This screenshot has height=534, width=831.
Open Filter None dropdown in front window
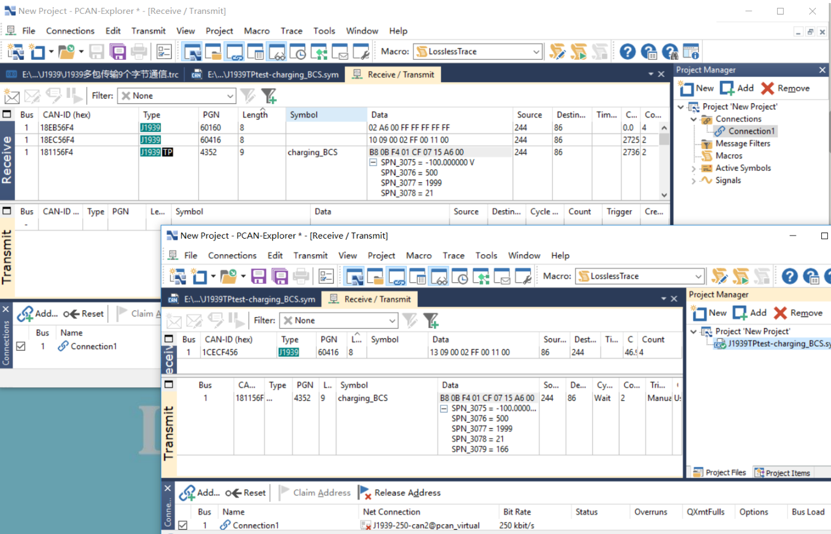tap(392, 320)
